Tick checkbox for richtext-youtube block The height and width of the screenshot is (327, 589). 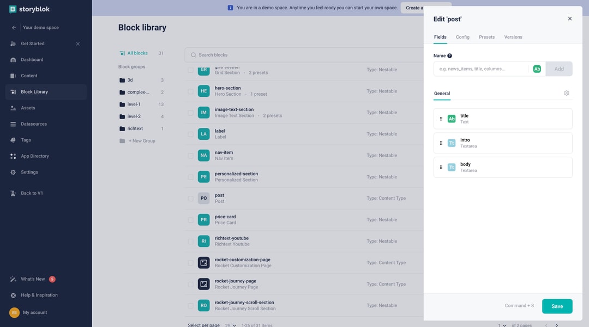click(190, 242)
